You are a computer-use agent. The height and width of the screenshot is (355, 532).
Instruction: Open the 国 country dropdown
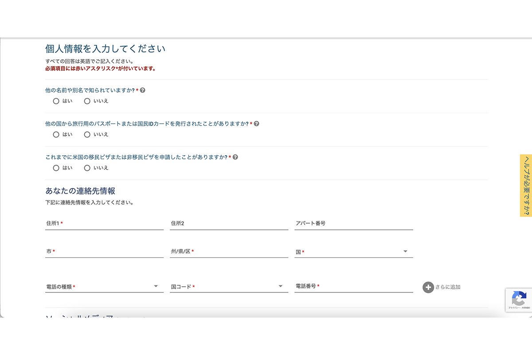353,252
